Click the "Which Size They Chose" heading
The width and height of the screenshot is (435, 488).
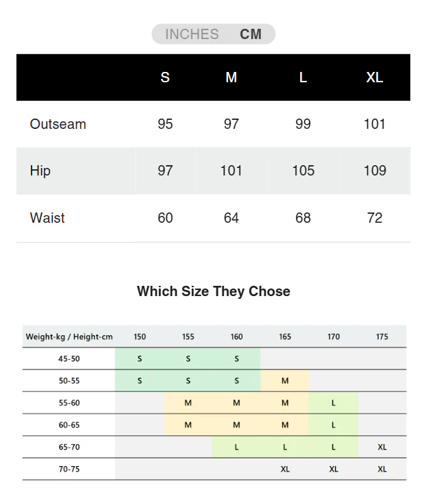[x=214, y=291]
